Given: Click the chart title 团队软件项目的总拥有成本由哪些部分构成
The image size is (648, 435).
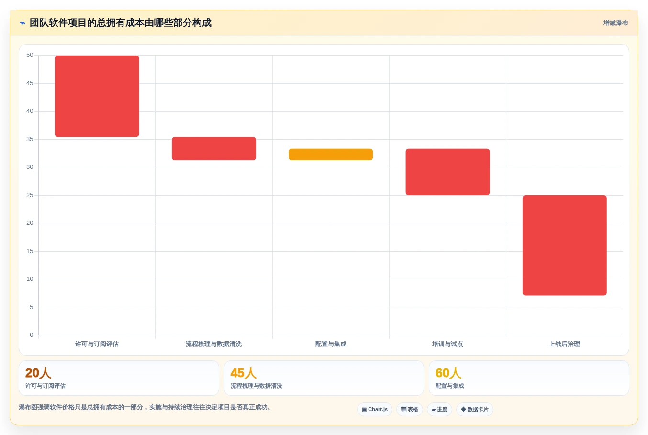Looking at the screenshot, I should pyautogui.click(x=121, y=23).
